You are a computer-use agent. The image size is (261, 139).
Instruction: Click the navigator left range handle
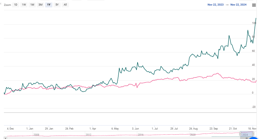pyautogui.click(x=240, y=134)
